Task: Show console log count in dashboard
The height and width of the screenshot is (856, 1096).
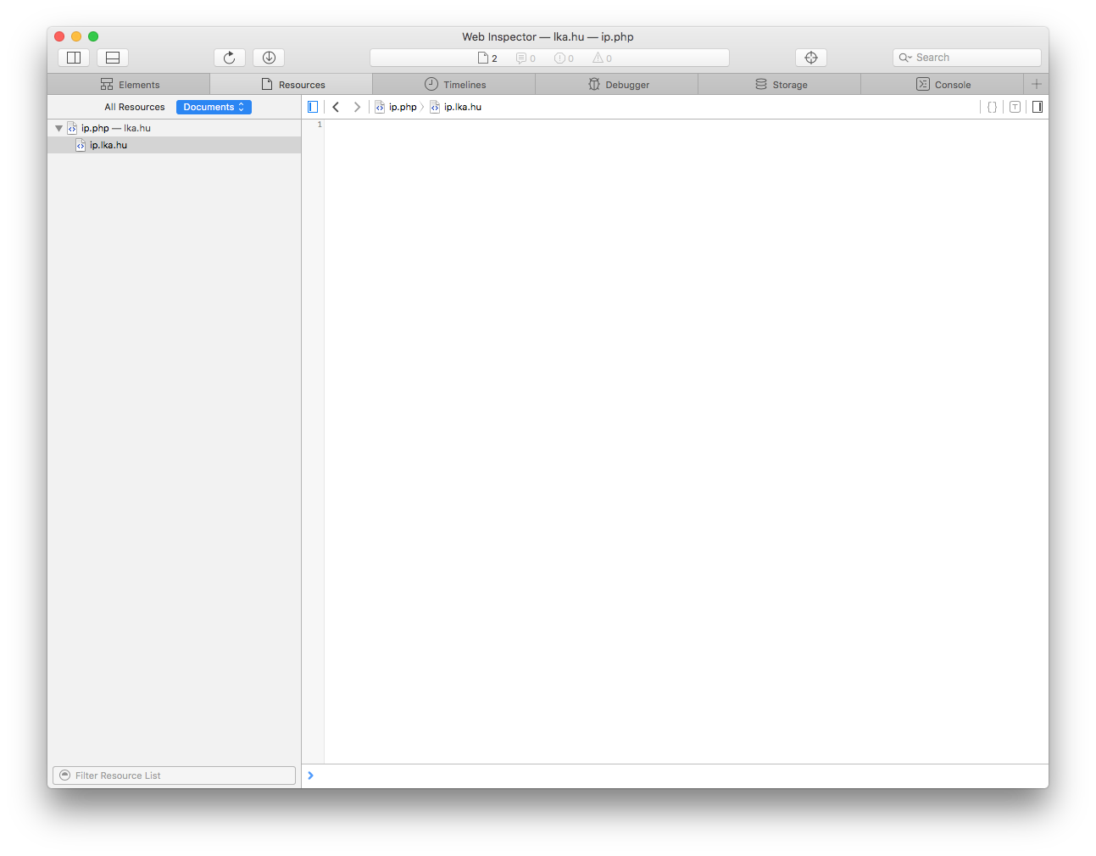Action: [526, 58]
